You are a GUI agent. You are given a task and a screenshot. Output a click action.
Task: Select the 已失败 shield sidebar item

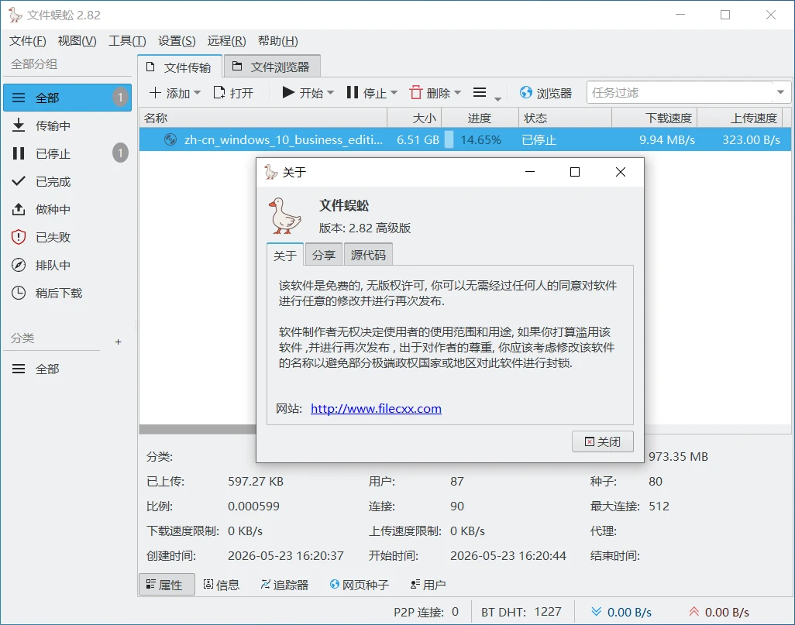tap(67, 237)
